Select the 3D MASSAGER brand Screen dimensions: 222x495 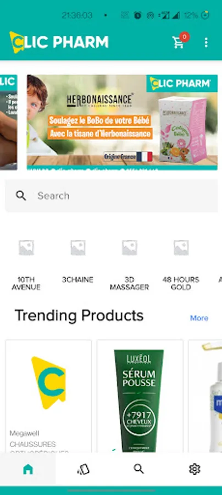[x=129, y=265]
